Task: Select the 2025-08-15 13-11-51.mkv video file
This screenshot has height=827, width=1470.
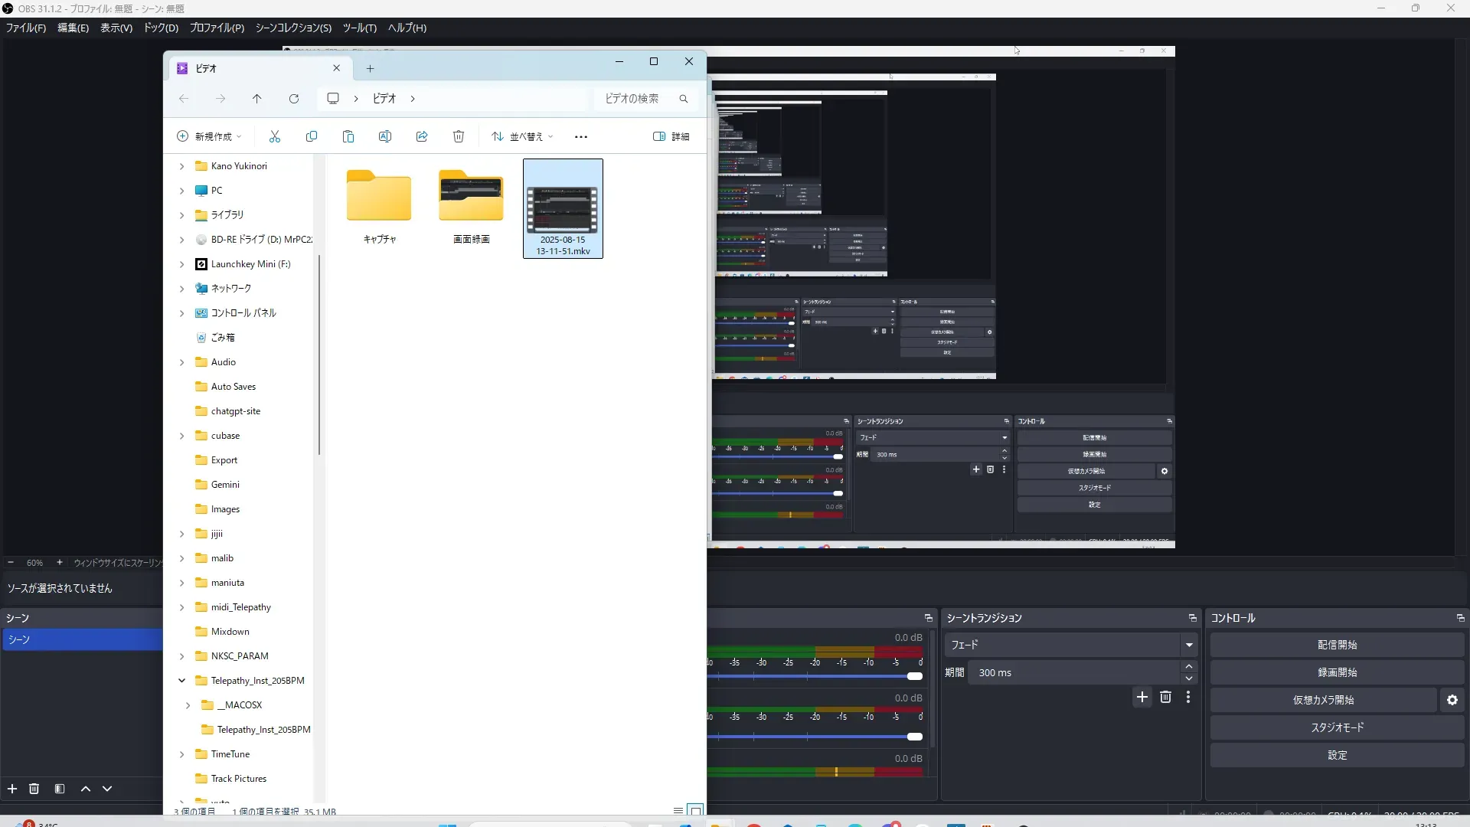Action: coord(563,208)
